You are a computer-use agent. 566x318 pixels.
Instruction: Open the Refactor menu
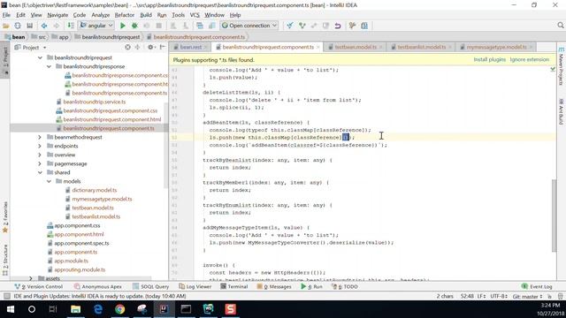[125, 15]
